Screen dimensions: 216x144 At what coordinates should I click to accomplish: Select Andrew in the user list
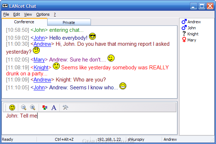(x=194, y=22)
